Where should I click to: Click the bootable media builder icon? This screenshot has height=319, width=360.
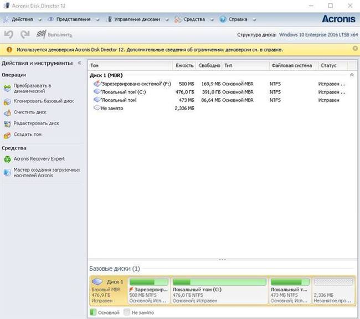pos(7,173)
